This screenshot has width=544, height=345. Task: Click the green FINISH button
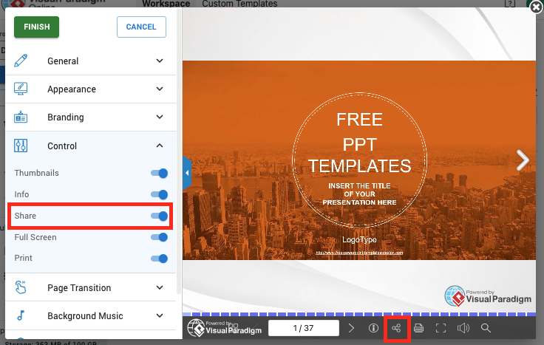(x=37, y=27)
